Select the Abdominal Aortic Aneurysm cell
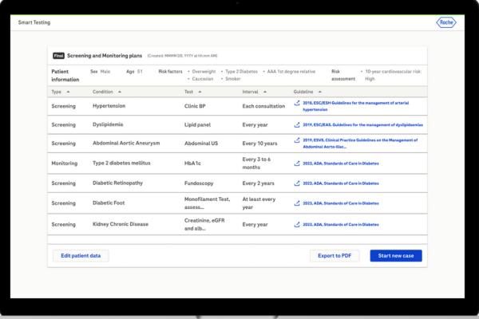 click(x=126, y=144)
